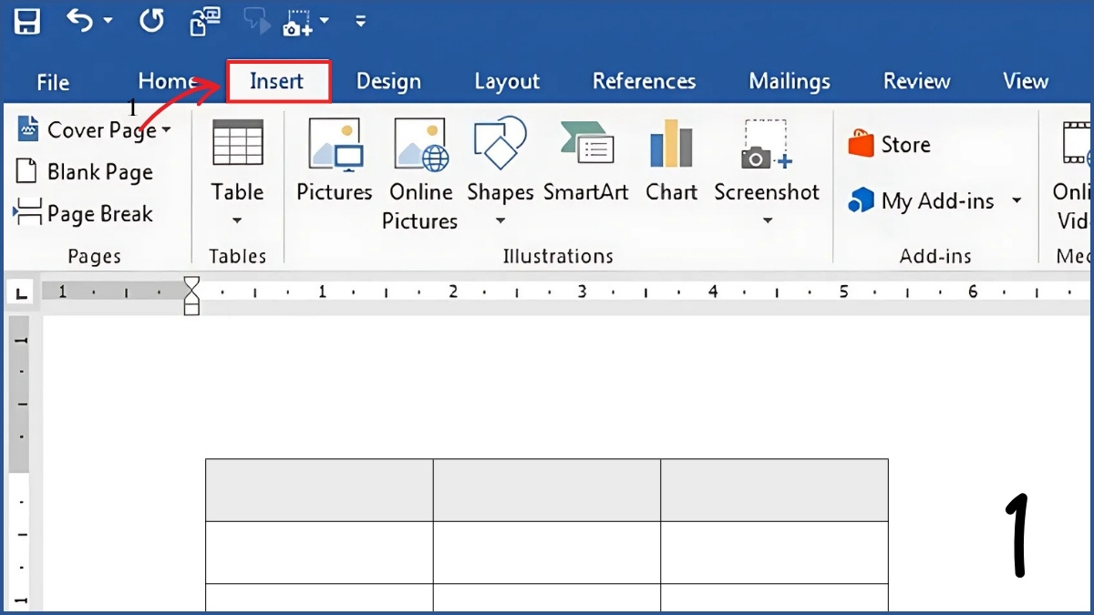Insert a Page Break

click(x=83, y=214)
